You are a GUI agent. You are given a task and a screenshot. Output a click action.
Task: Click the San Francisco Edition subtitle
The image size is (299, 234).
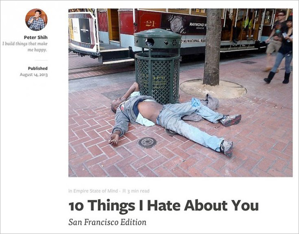click(x=107, y=222)
